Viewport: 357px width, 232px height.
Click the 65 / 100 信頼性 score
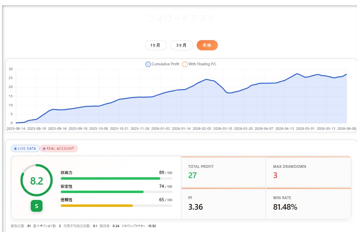[166, 200]
